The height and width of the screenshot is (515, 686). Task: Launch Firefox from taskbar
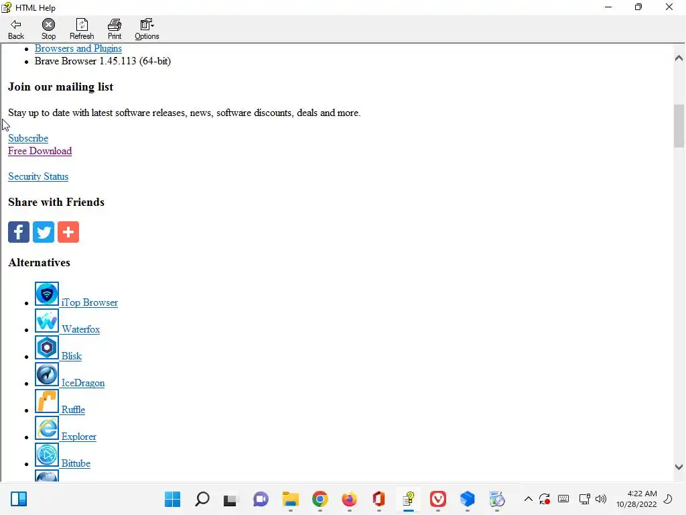point(349,499)
